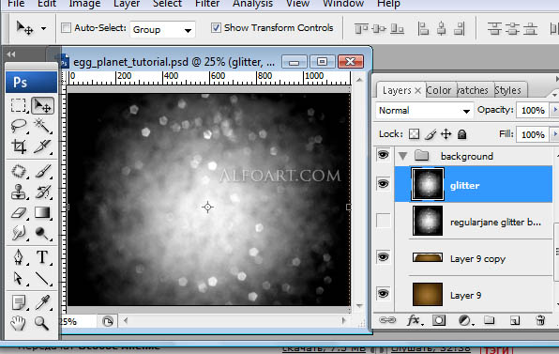Select the Crop tool
The width and height of the screenshot is (559, 354).
pos(19,146)
